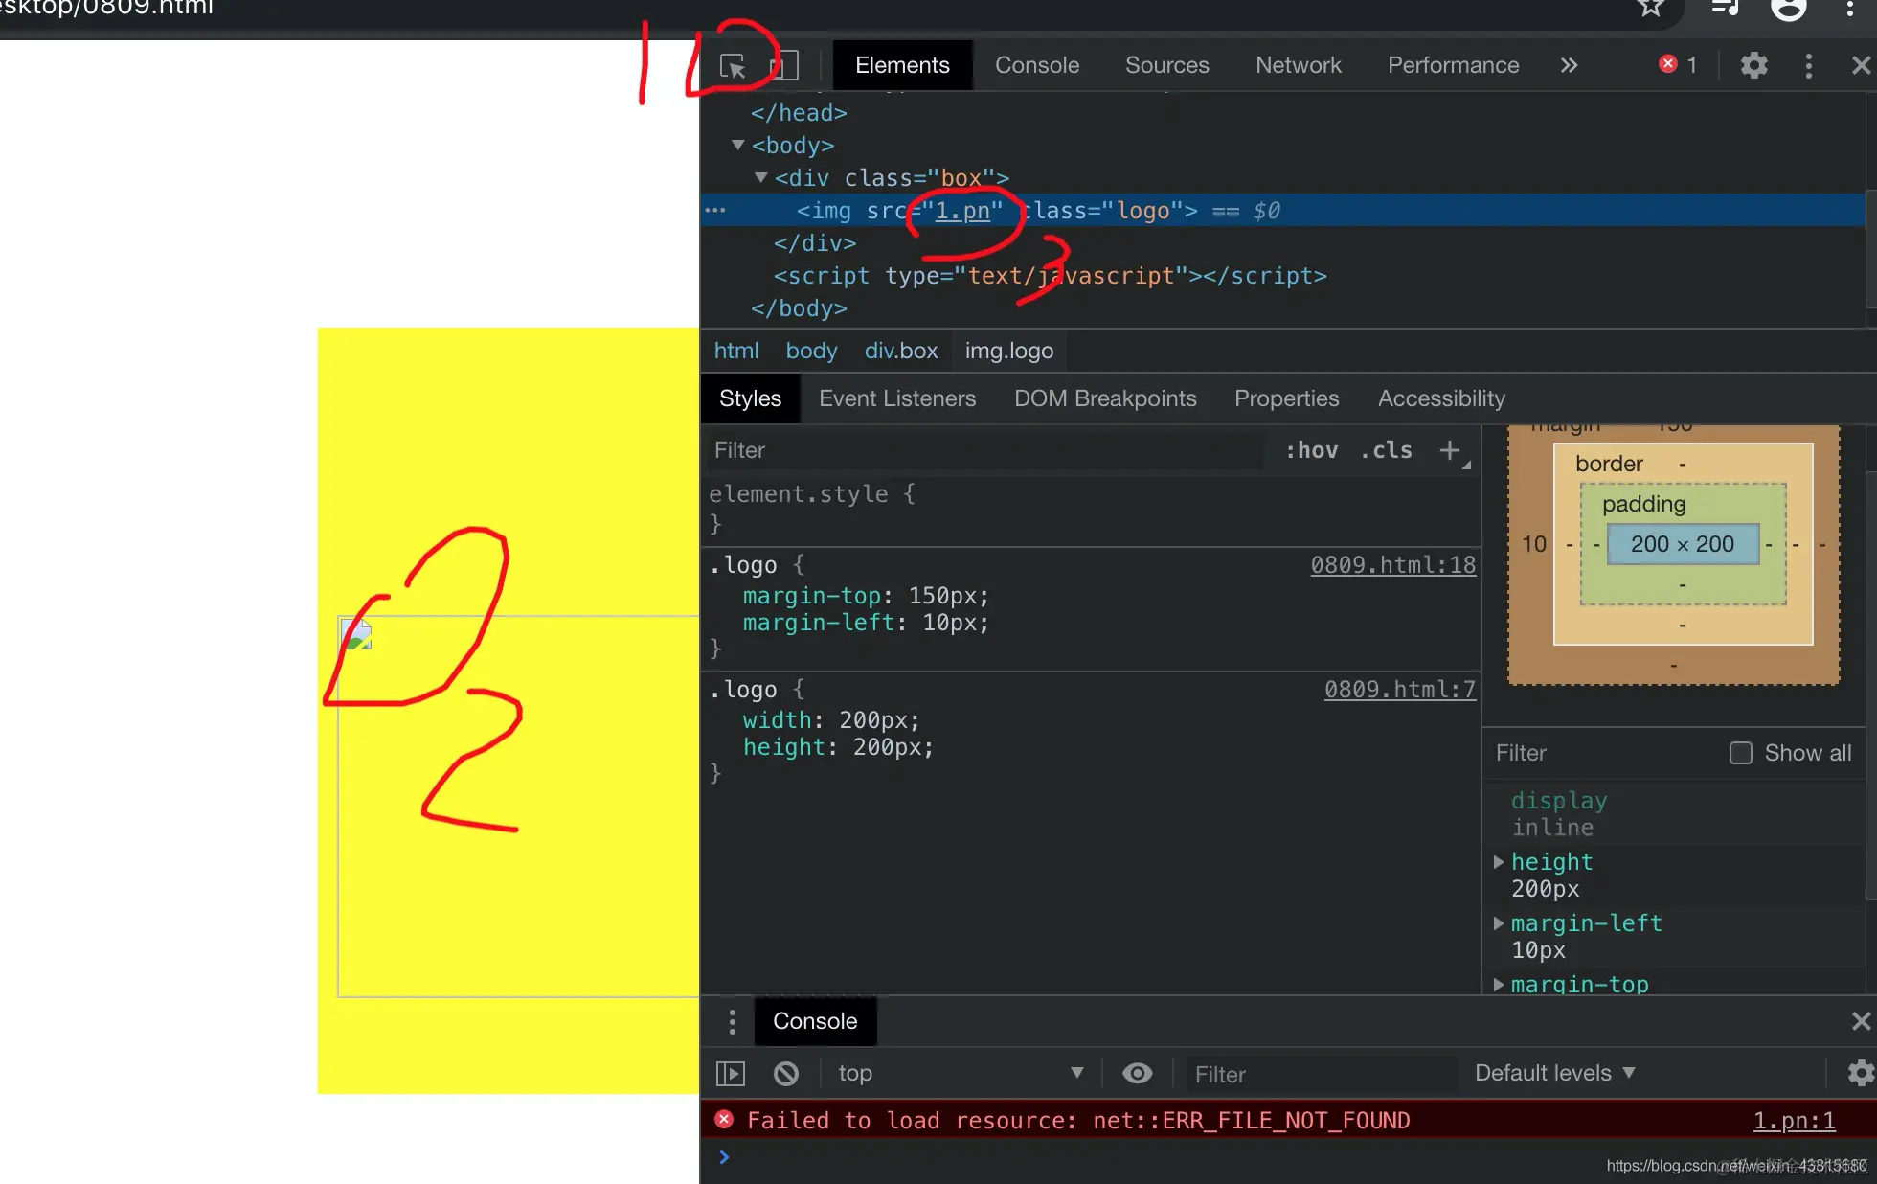
Task: Add new style rule plus icon
Action: (1450, 450)
